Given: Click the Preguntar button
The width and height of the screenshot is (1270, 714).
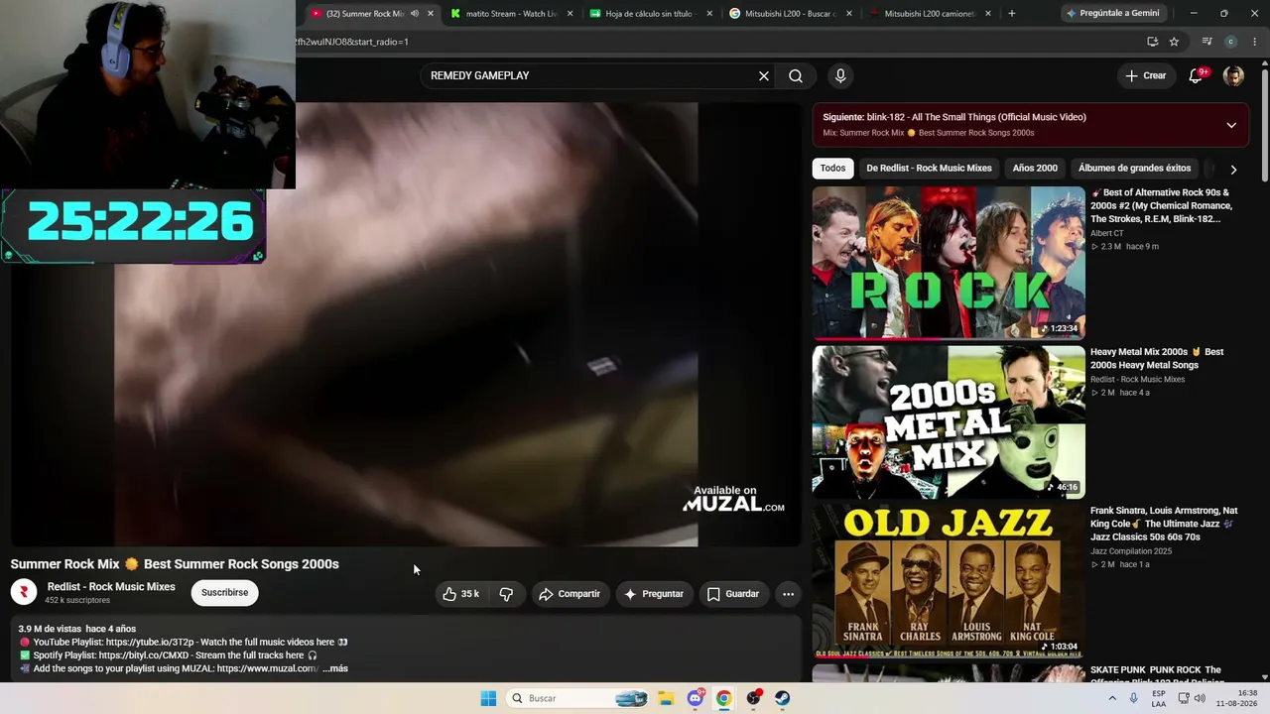Looking at the screenshot, I should click(x=653, y=594).
